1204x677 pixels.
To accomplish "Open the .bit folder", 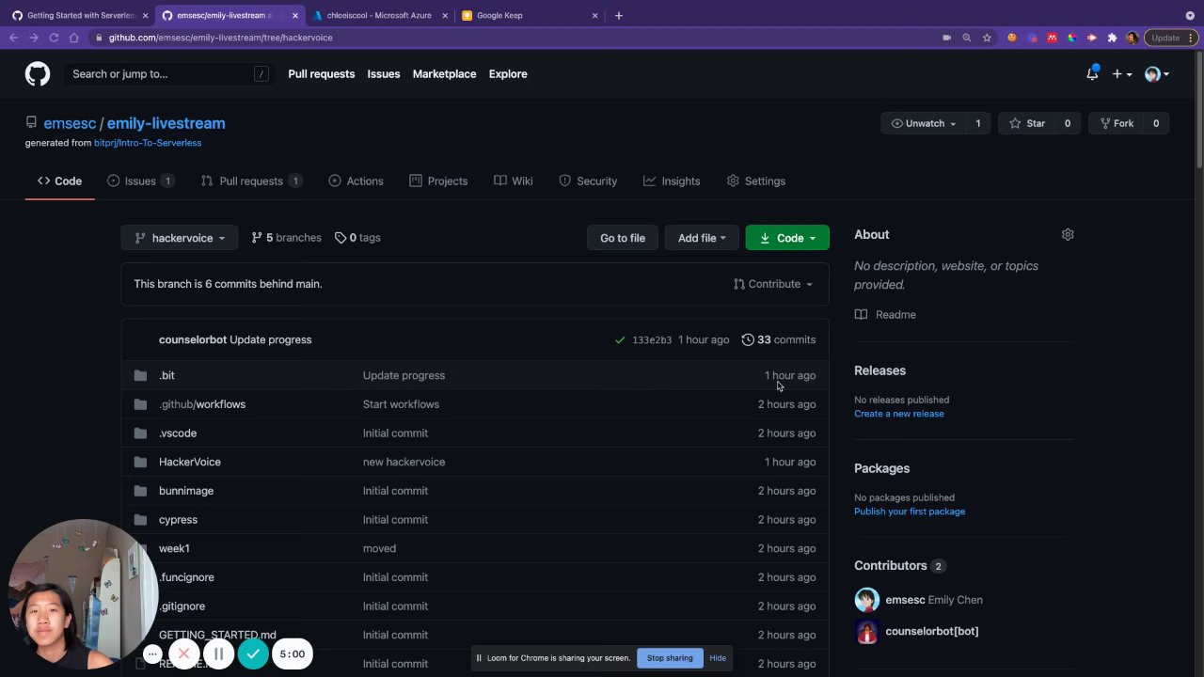I will [x=166, y=375].
